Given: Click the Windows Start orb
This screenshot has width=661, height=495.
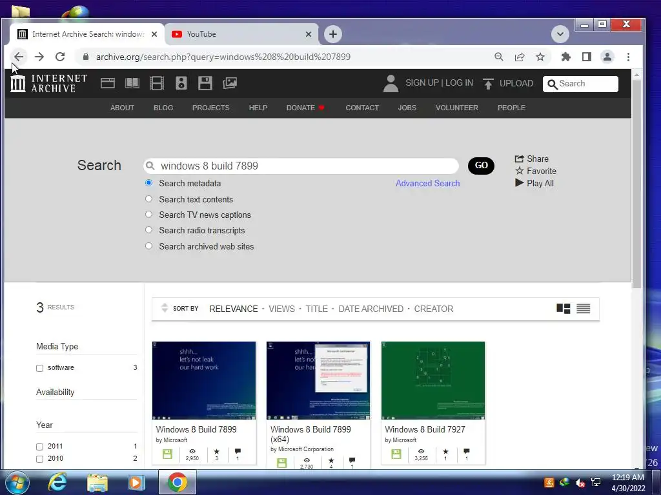Looking at the screenshot, I should coord(17,482).
